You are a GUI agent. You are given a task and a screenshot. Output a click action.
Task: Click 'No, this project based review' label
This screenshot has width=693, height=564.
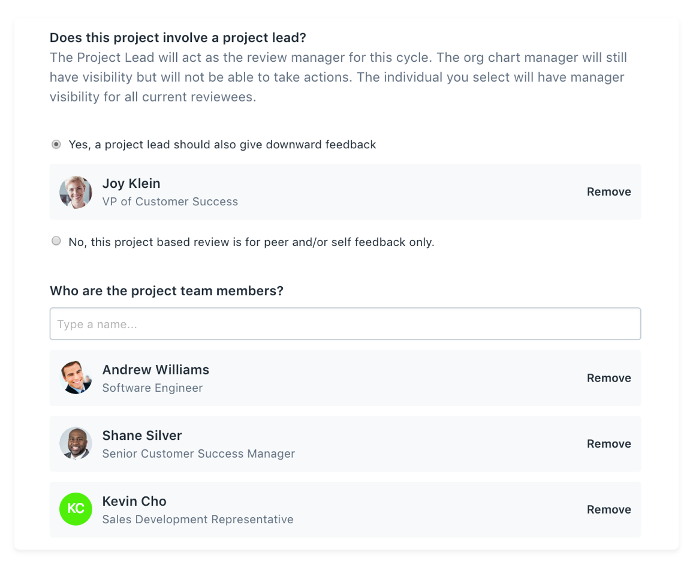point(251,242)
